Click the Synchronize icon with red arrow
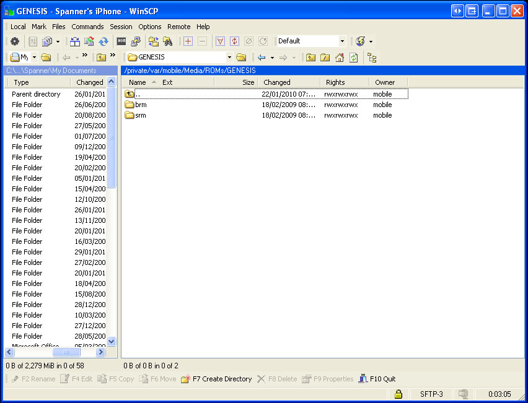 89,41
